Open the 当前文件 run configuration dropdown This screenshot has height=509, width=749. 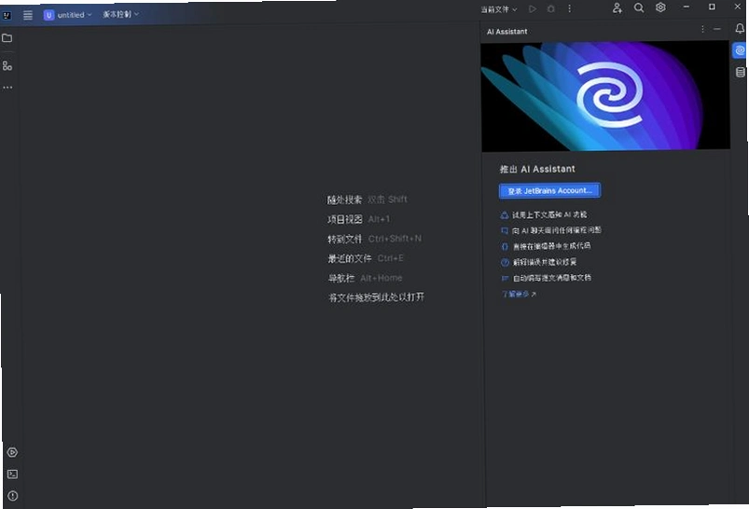(498, 9)
